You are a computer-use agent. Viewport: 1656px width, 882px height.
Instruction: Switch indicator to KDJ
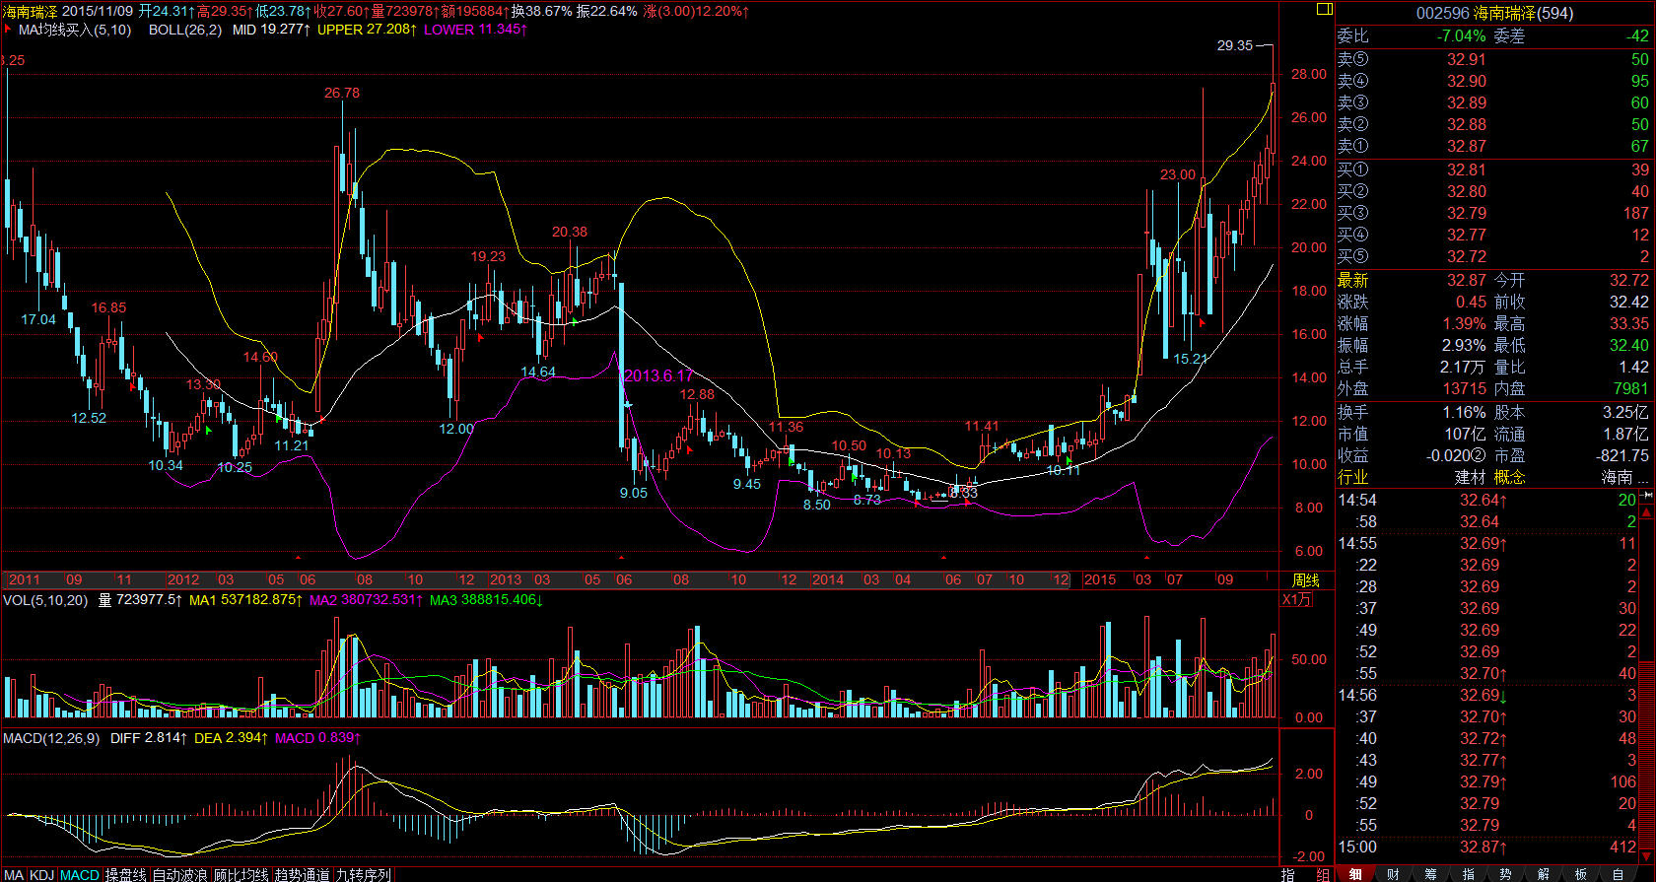[41, 874]
